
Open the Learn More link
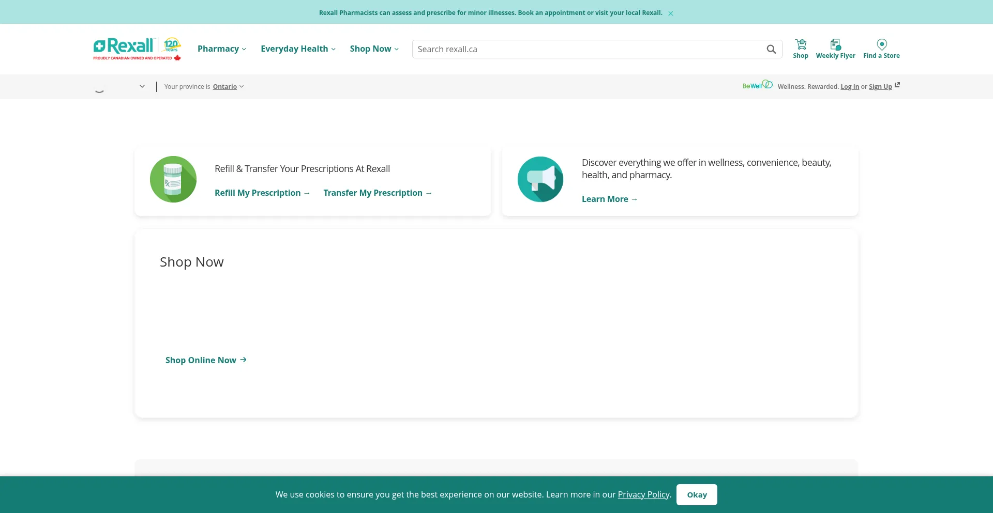click(610, 199)
